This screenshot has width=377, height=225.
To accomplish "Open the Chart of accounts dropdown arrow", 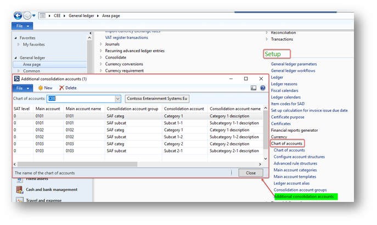I will 118,99.
